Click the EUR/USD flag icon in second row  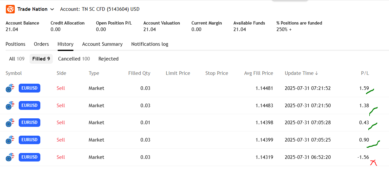tap(10, 106)
